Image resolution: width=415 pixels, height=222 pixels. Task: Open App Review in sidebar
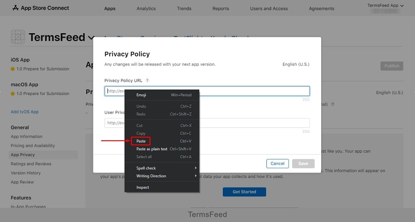[x=22, y=182]
